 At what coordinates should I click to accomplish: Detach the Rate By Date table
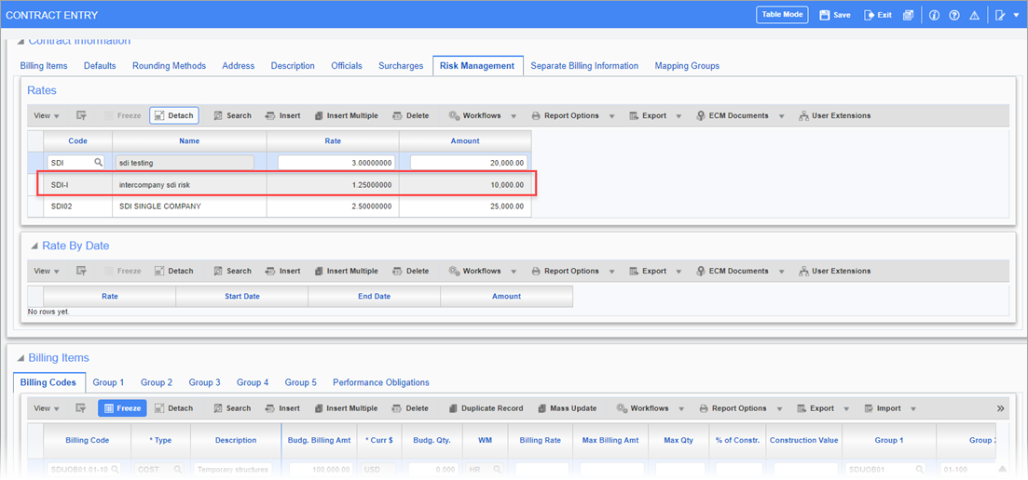tap(173, 271)
